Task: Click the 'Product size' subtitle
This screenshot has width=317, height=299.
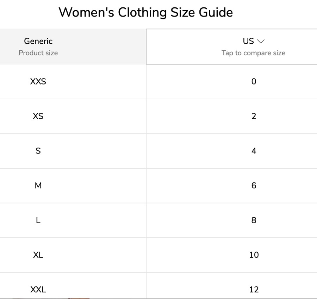Action: pyautogui.click(x=38, y=53)
